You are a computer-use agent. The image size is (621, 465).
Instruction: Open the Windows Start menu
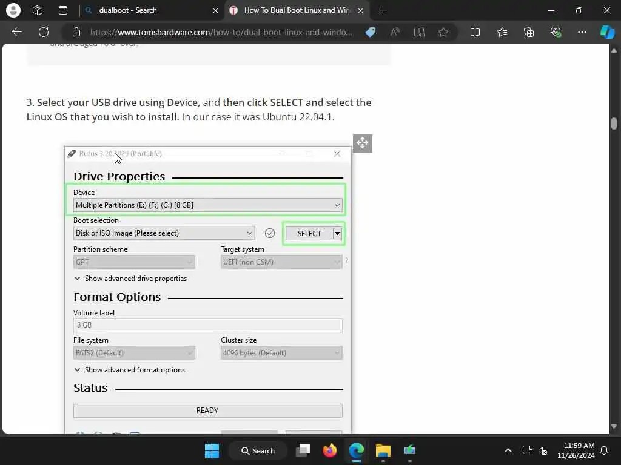point(212,450)
